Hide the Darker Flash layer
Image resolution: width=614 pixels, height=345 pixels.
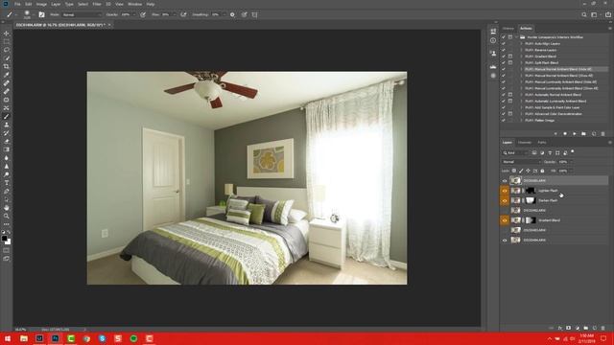[x=505, y=200]
